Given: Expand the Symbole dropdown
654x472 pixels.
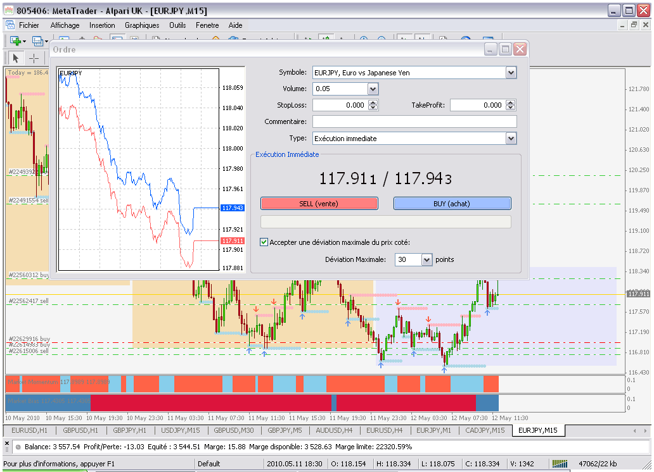Looking at the screenshot, I should [511, 73].
